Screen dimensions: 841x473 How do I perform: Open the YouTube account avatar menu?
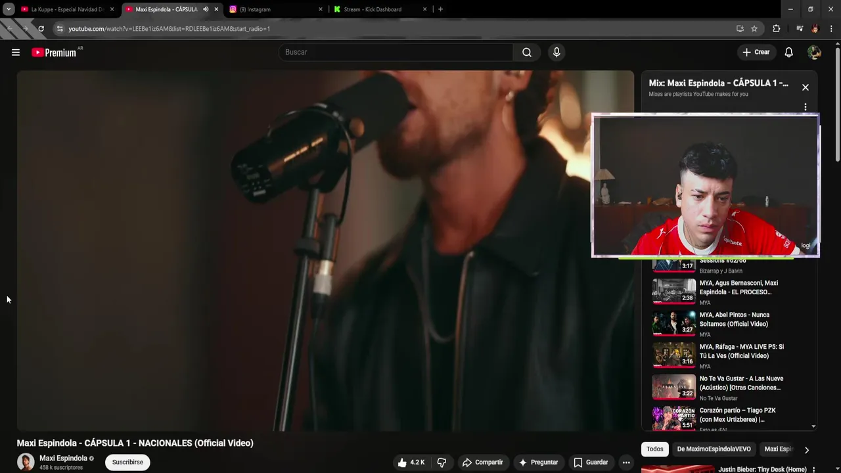coord(815,53)
